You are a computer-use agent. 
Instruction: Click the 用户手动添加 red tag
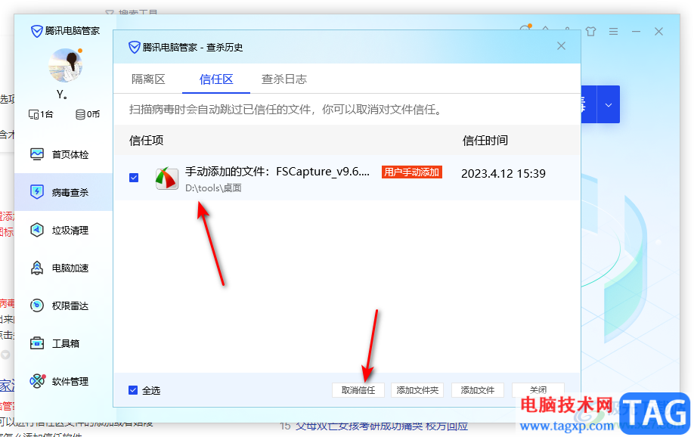pyautogui.click(x=411, y=172)
